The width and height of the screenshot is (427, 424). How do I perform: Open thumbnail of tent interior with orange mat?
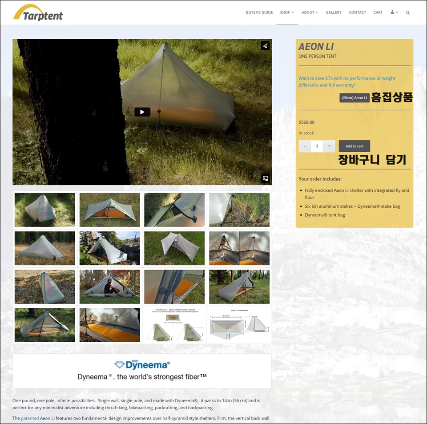point(110,325)
